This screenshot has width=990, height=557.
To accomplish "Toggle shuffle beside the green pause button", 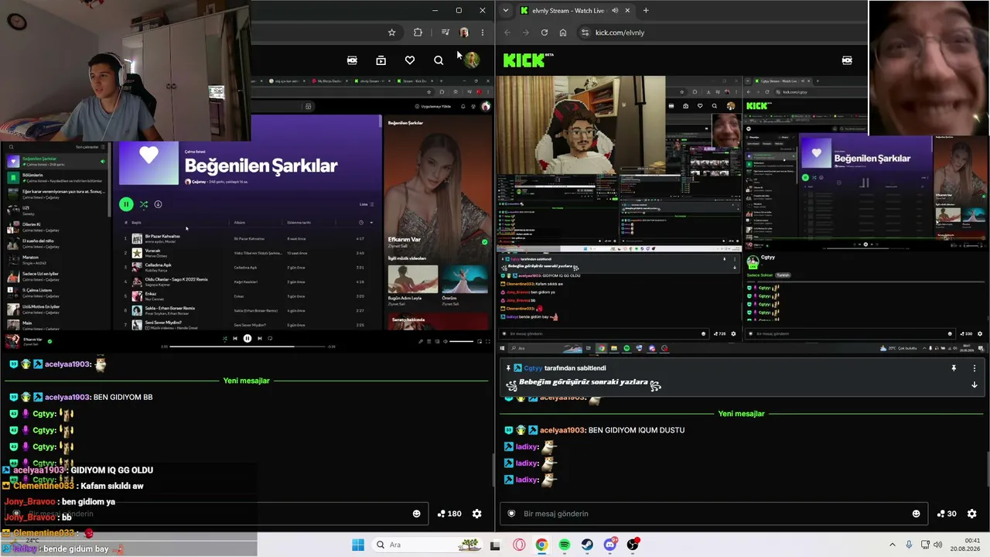I will coord(144,204).
